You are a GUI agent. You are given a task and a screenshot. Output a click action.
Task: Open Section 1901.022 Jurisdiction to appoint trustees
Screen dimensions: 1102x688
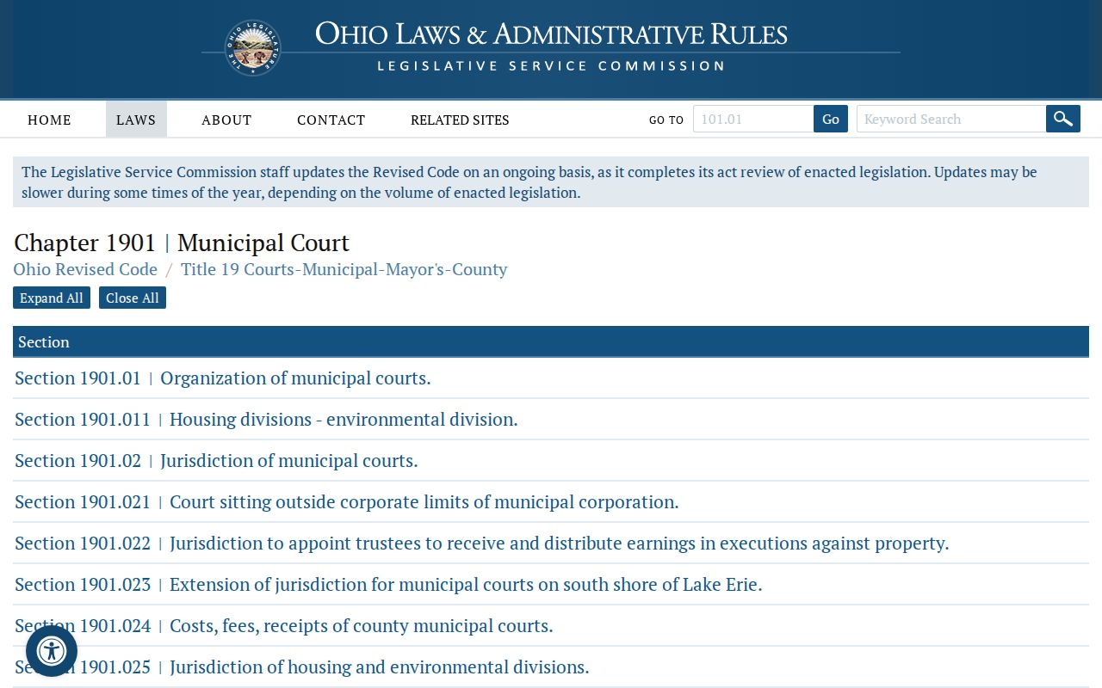pyautogui.click(x=482, y=544)
